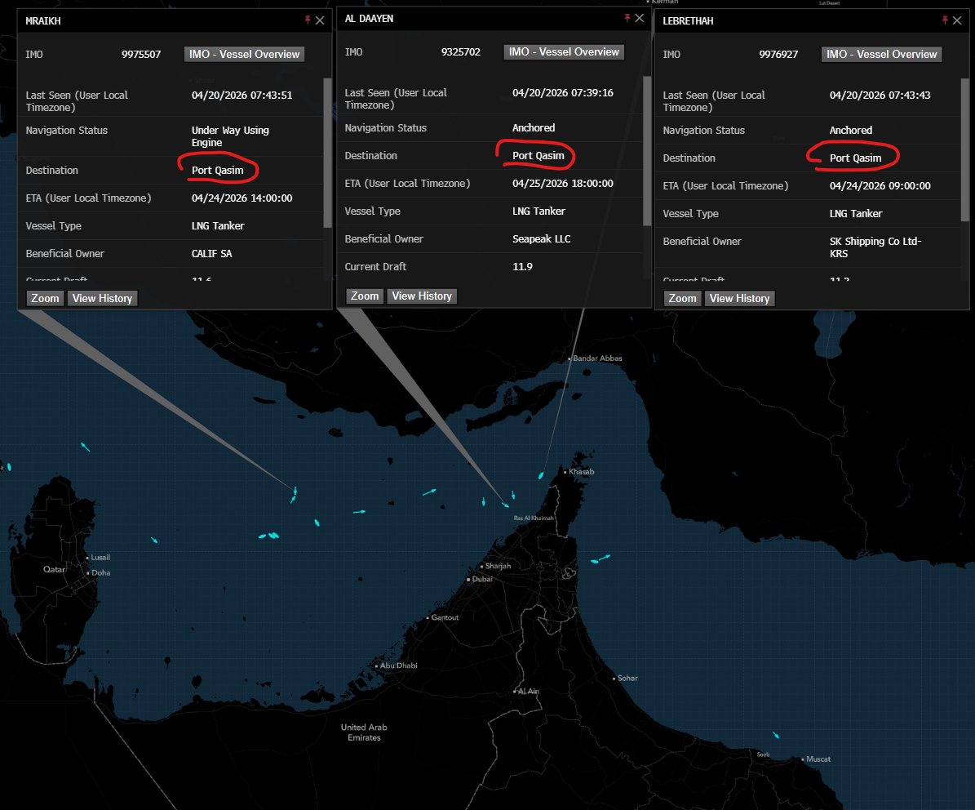Click AL DAAYEN last seen 07:39:16 timestamp
975x810 pixels.
click(563, 93)
